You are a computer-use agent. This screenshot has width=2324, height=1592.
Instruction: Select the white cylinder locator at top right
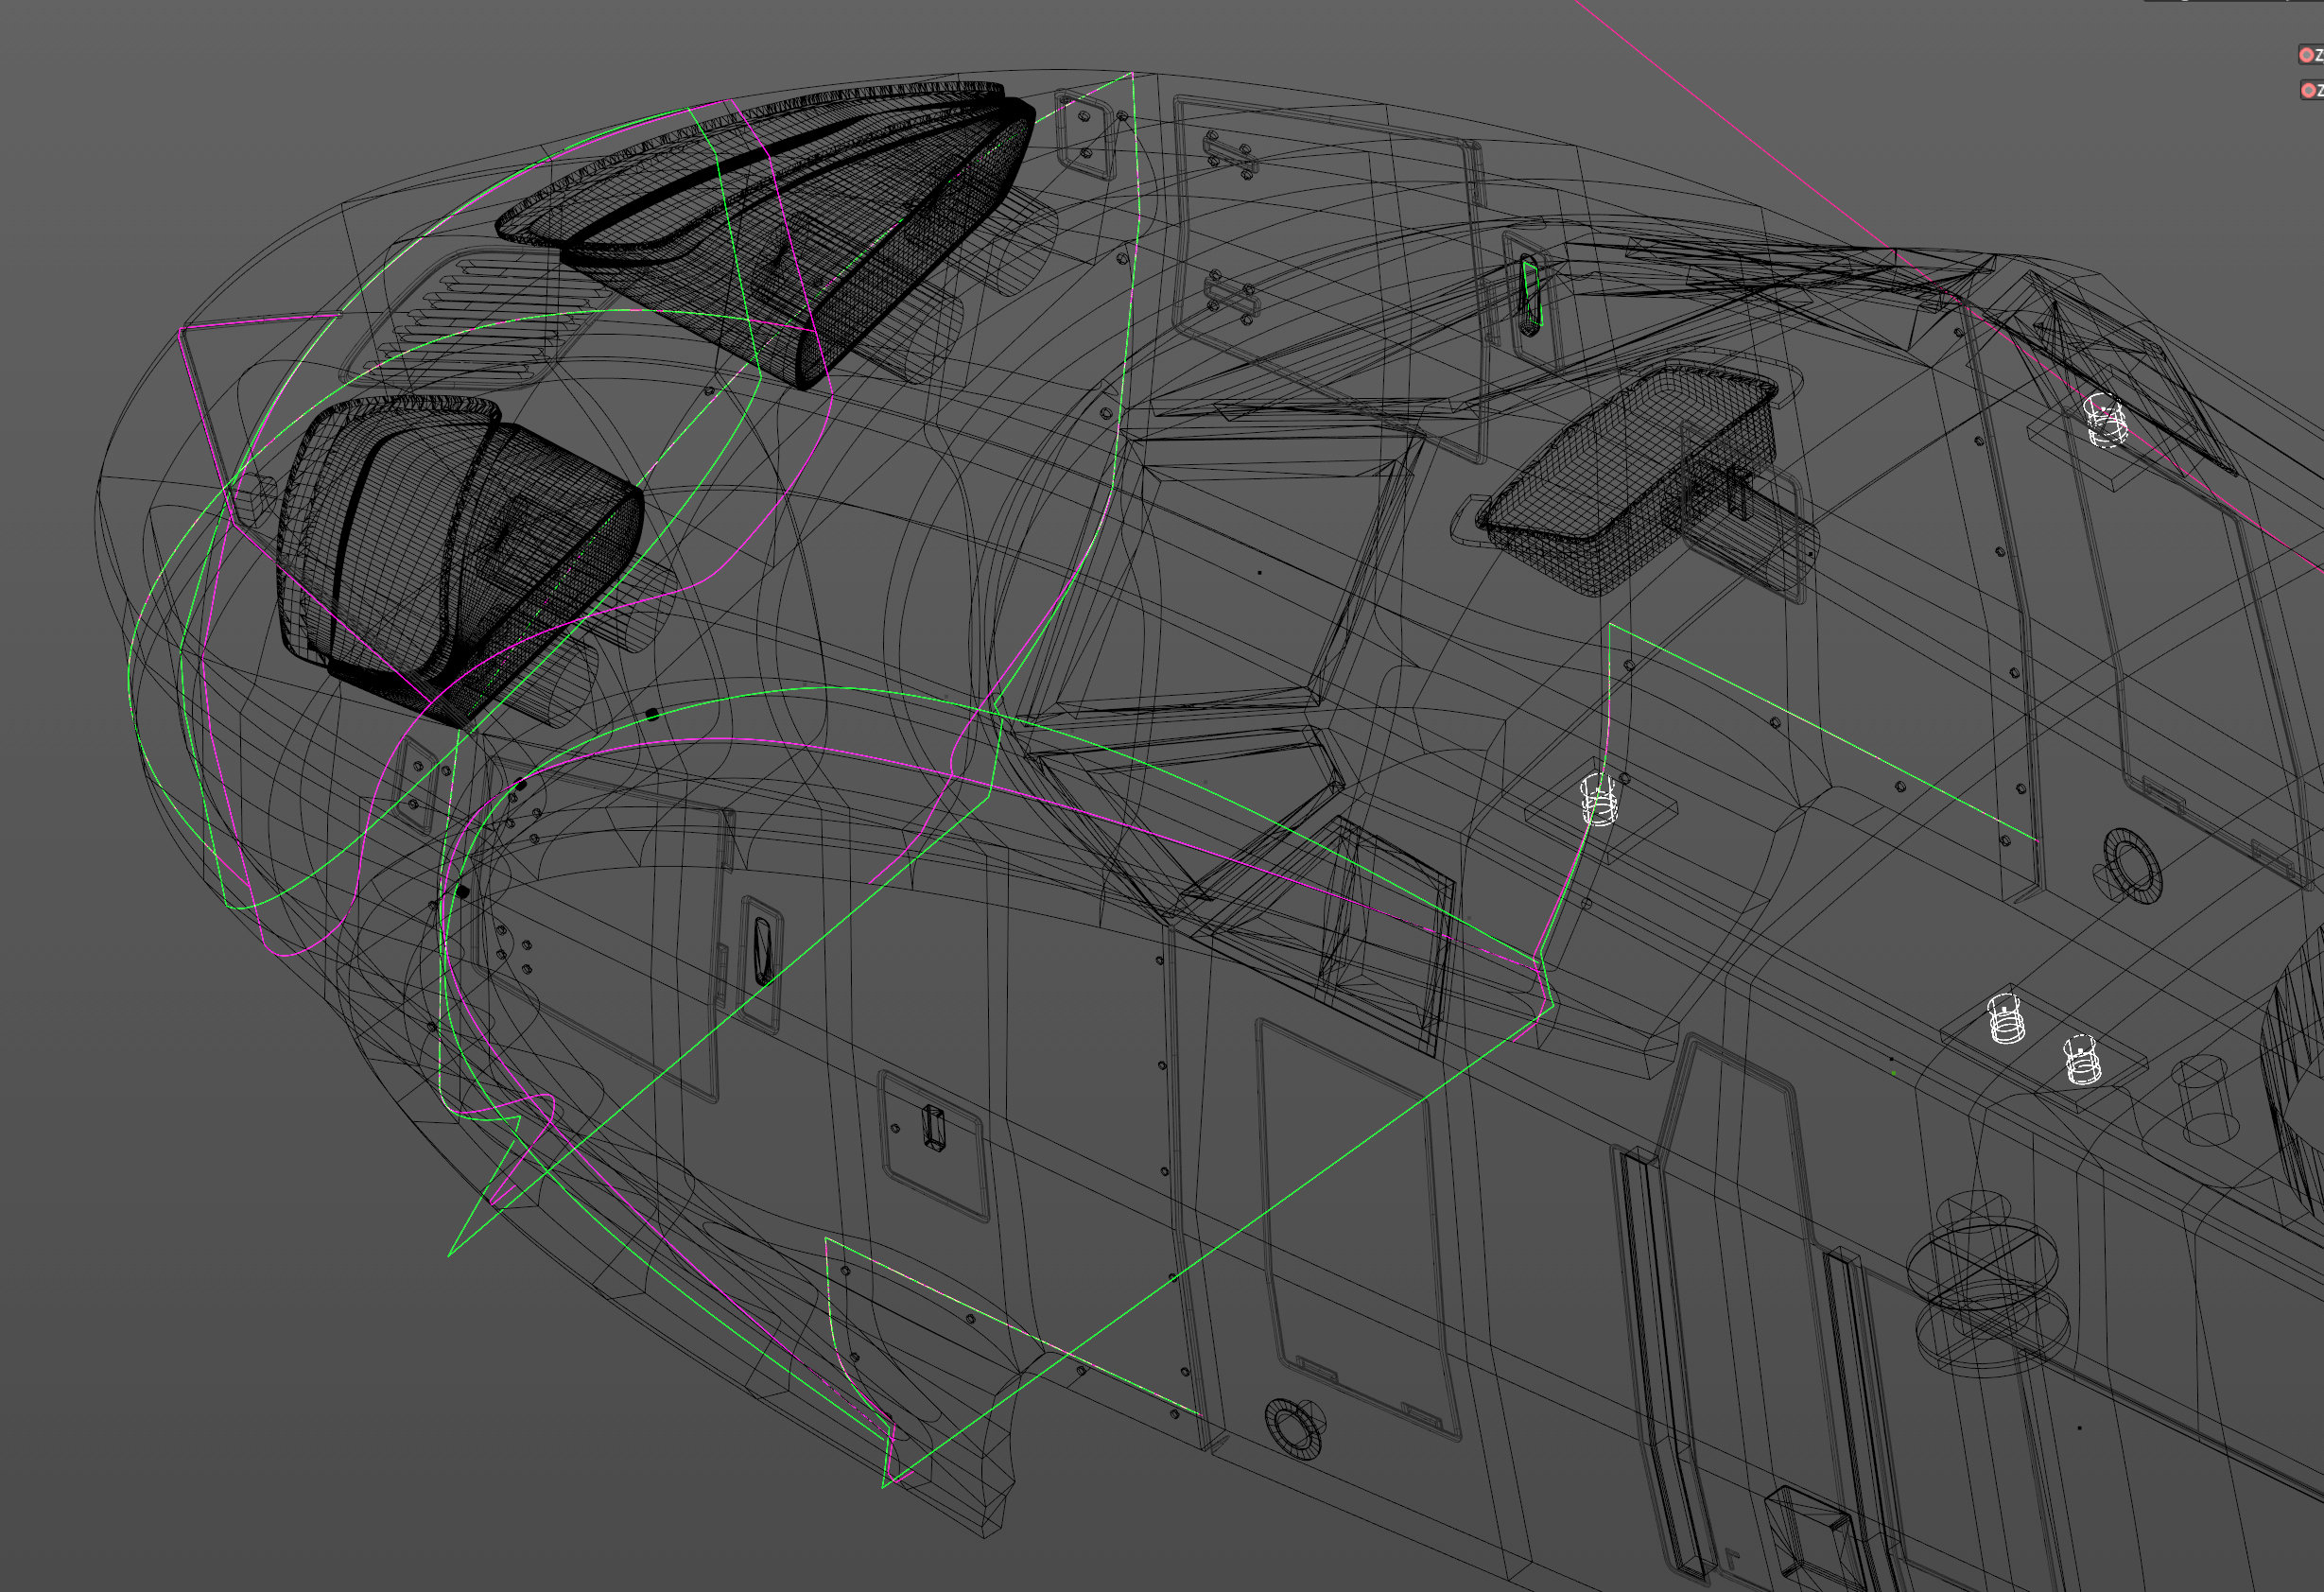(x=2104, y=420)
